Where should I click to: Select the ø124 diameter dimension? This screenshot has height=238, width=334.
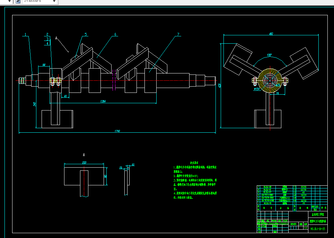tap(257, 89)
